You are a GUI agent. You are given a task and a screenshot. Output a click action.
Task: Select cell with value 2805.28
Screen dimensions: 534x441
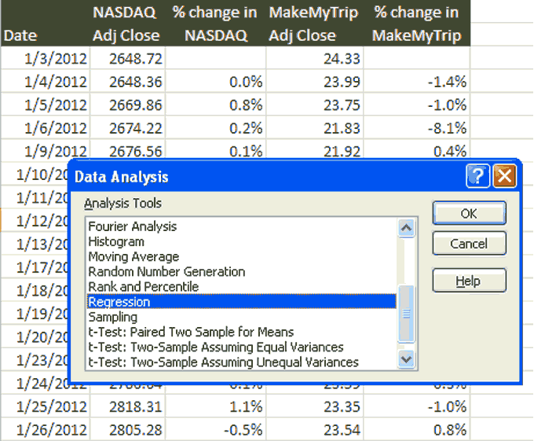click(127, 429)
